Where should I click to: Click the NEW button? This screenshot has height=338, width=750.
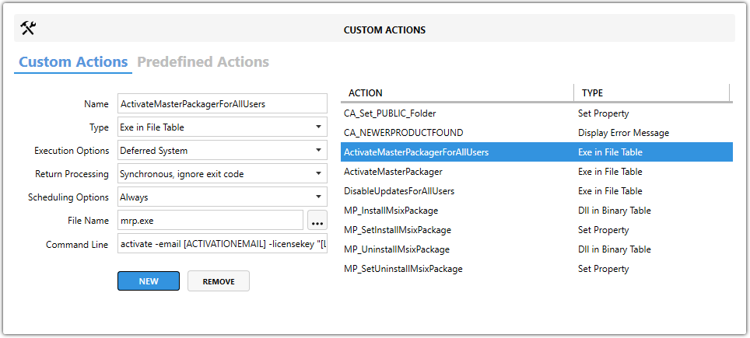pos(149,281)
